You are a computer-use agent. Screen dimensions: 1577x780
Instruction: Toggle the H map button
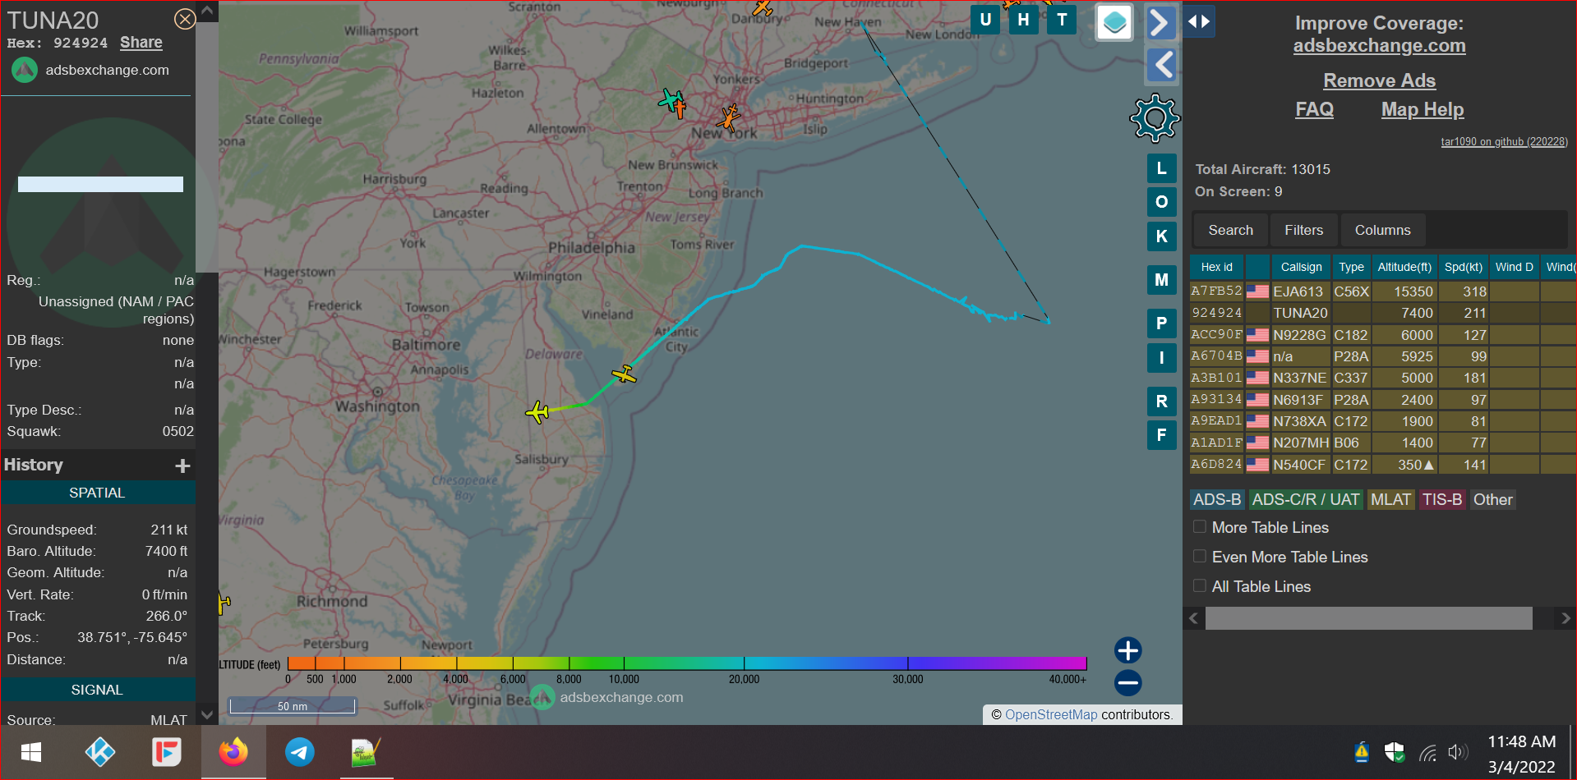click(1023, 20)
